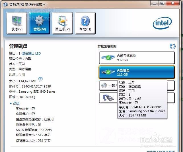
Task: Click the 类型 固态硬盘 row in details
Action: pyautogui.click(x=20, y=69)
